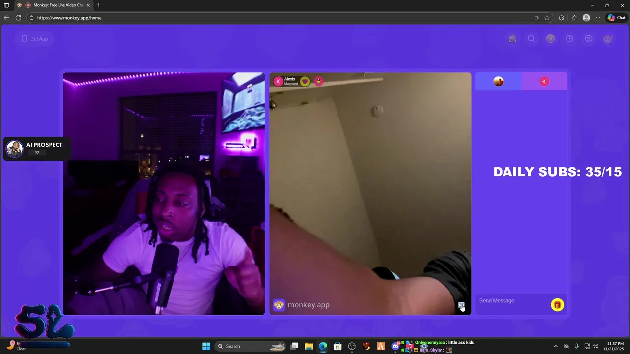Show hidden system tray icons chevron

[556, 346]
